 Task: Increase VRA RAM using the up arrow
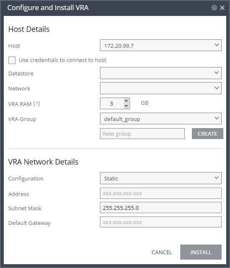(x=126, y=100)
